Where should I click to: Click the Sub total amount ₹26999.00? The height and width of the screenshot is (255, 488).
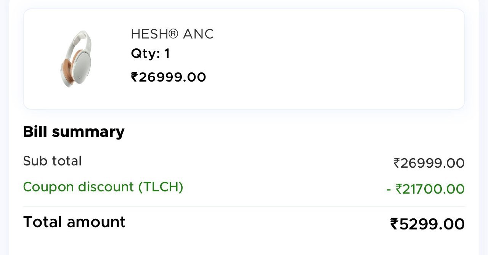tap(429, 163)
